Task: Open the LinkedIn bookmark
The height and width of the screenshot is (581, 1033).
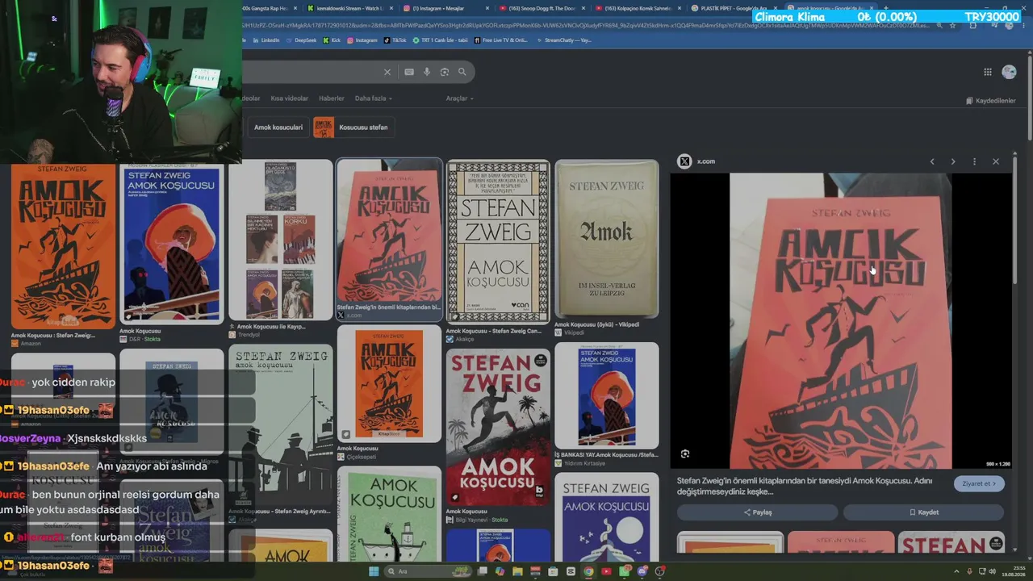Action: (266, 40)
